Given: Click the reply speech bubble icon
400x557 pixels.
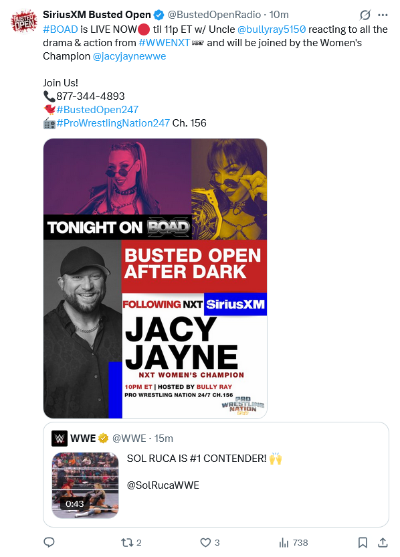Looking at the screenshot, I should [49, 542].
